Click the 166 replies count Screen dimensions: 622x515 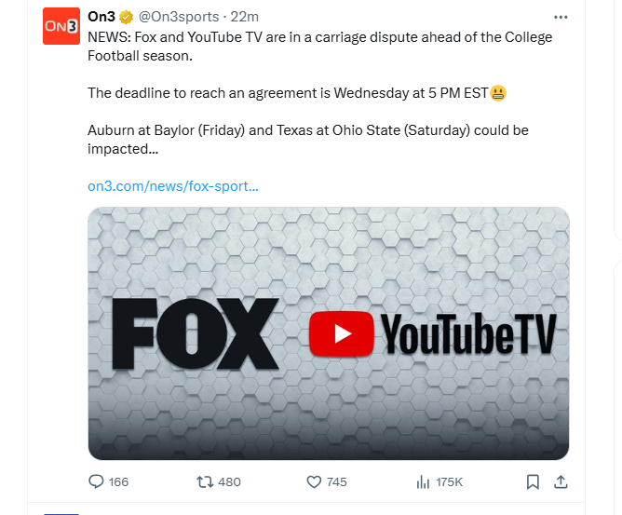(x=118, y=482)
